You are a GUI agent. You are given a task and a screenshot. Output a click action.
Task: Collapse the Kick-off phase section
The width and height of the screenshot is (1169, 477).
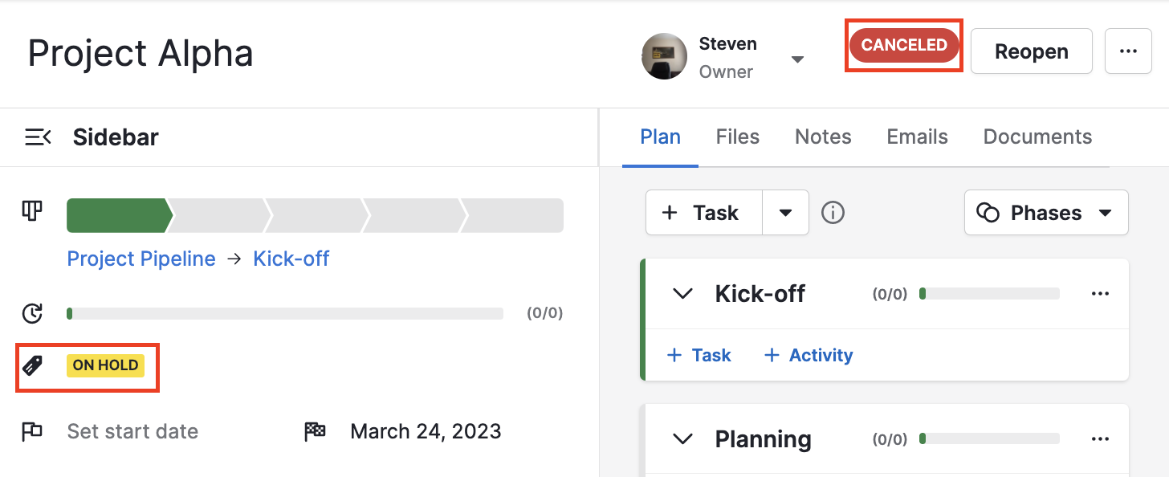pos(682,293)
